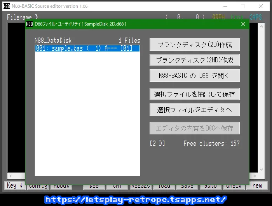Toggle the Kana indicator
Screen dimensions: 272x206
click(x=237, y=17)
